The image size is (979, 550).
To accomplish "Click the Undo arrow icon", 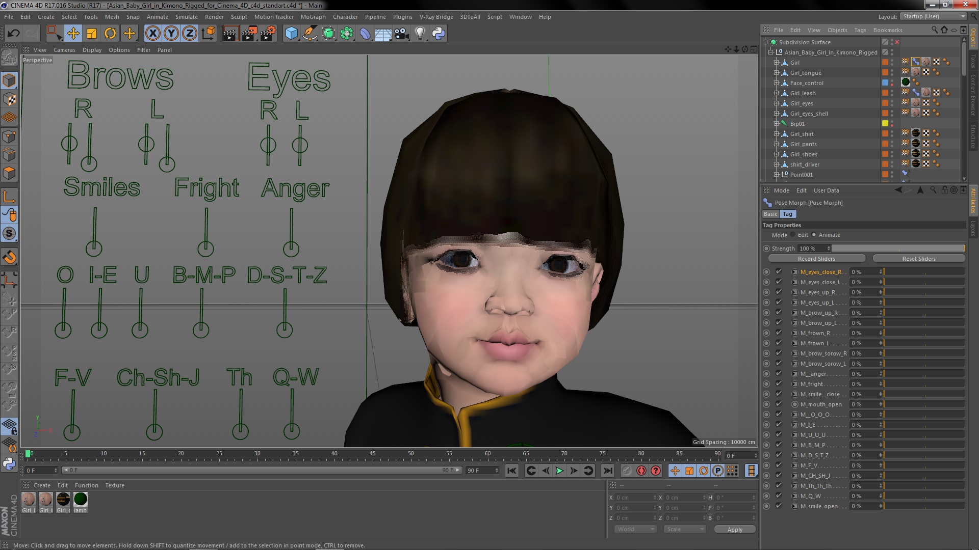I will point(13,34).
